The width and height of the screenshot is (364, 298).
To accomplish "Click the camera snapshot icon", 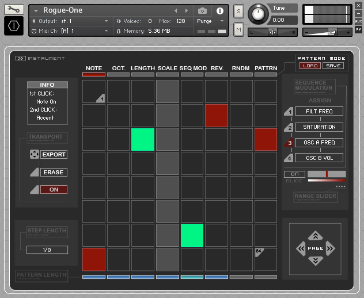I will (x=202, y=10).
